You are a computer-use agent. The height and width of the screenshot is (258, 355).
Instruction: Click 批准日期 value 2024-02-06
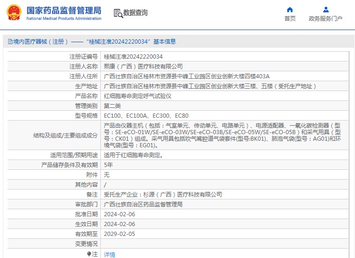coord(119,214)
